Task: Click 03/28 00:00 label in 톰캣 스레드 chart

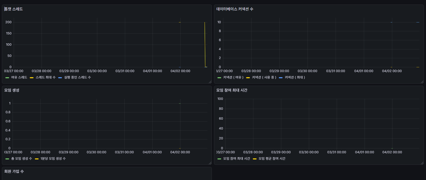Action: (x=42, y=71)
